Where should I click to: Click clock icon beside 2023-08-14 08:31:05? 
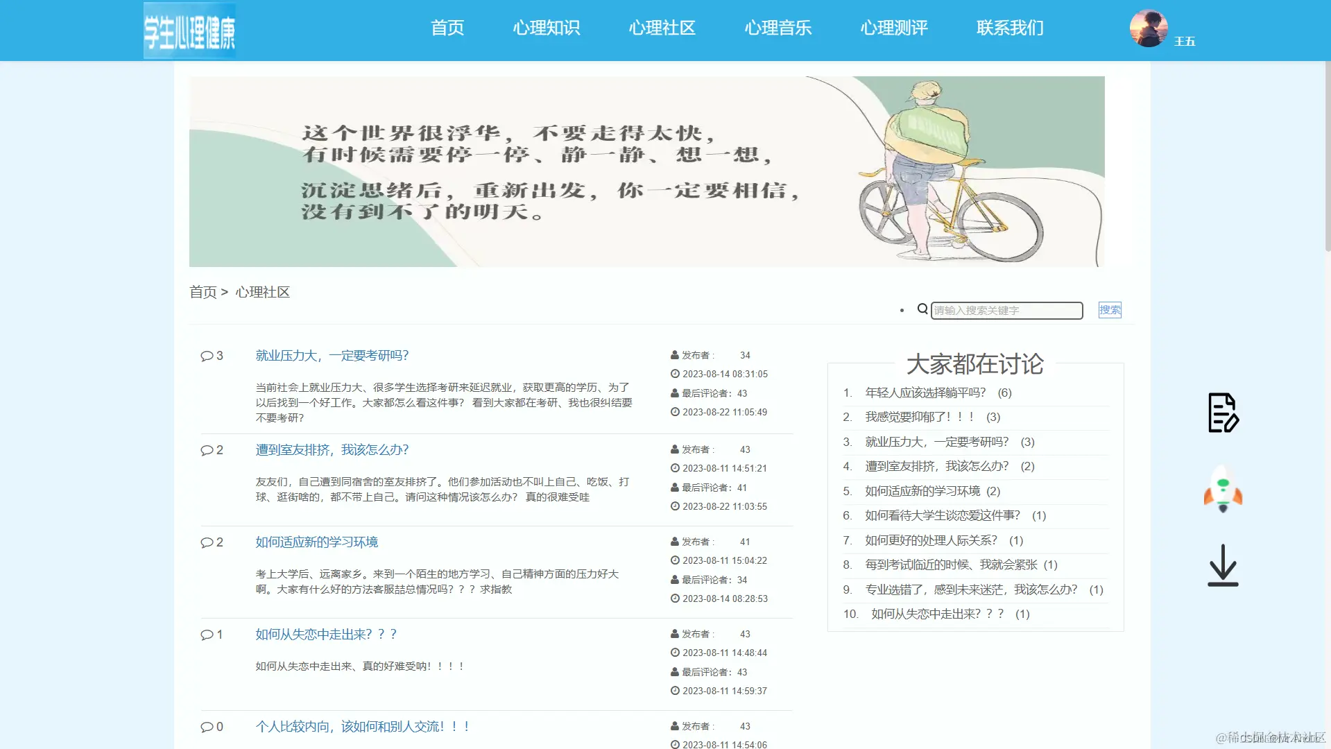pos(675,374)
